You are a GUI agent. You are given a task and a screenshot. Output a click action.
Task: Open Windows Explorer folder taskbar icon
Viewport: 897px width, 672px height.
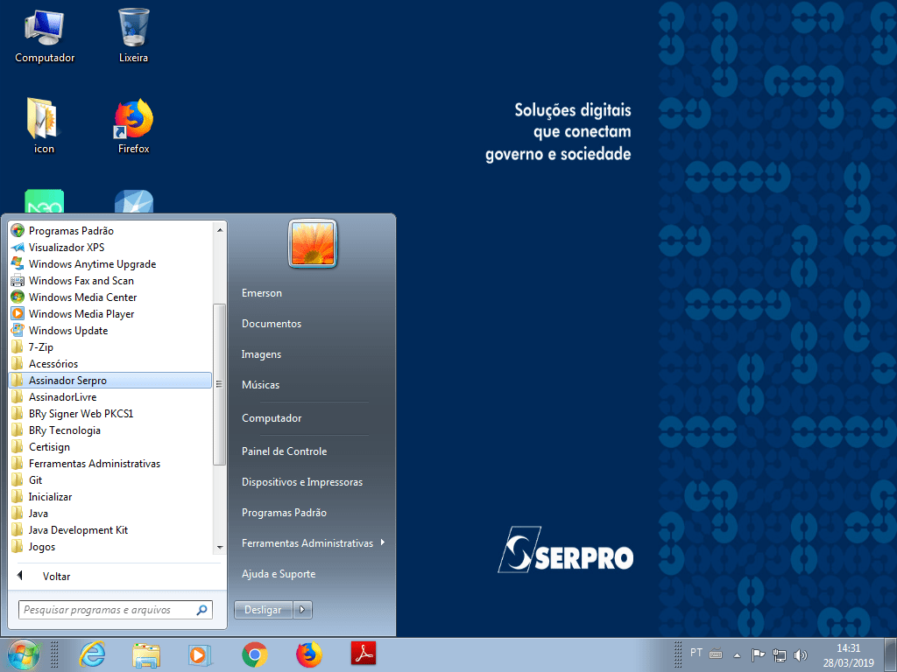pos(146,654)
